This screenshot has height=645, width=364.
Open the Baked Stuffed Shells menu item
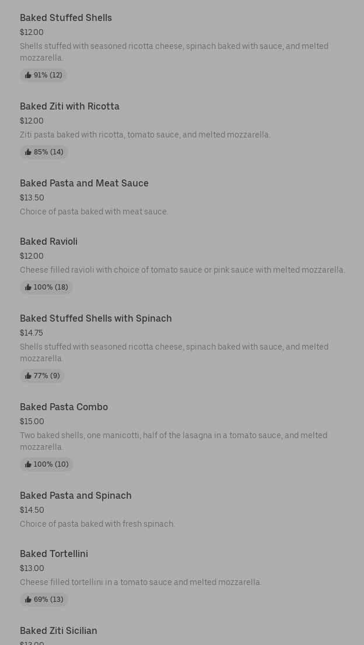(x=66, y=18)
